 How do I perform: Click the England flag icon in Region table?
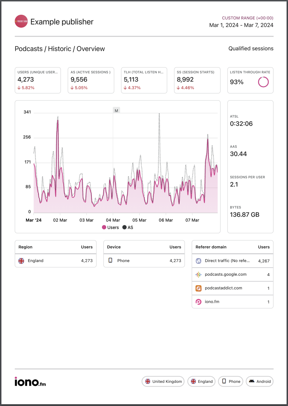tap(21, 261)
